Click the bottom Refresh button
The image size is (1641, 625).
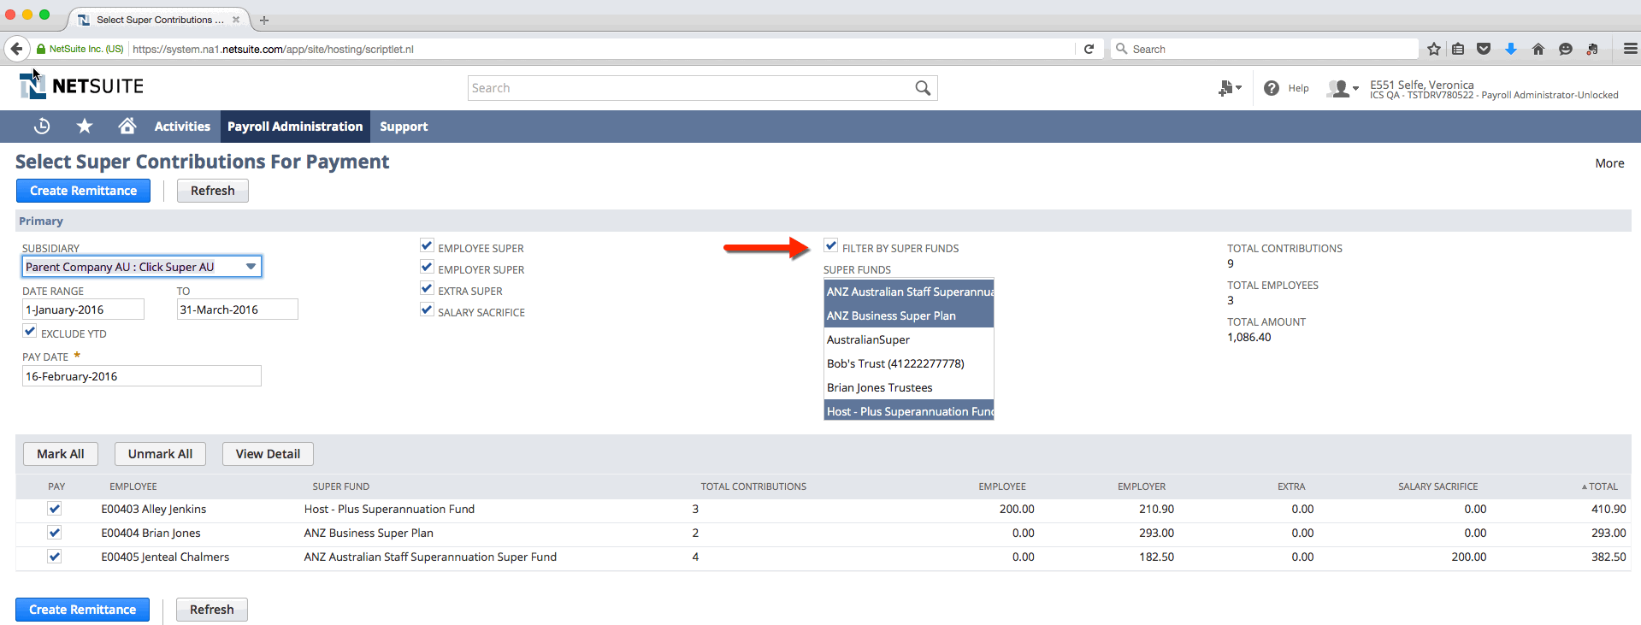212,610
